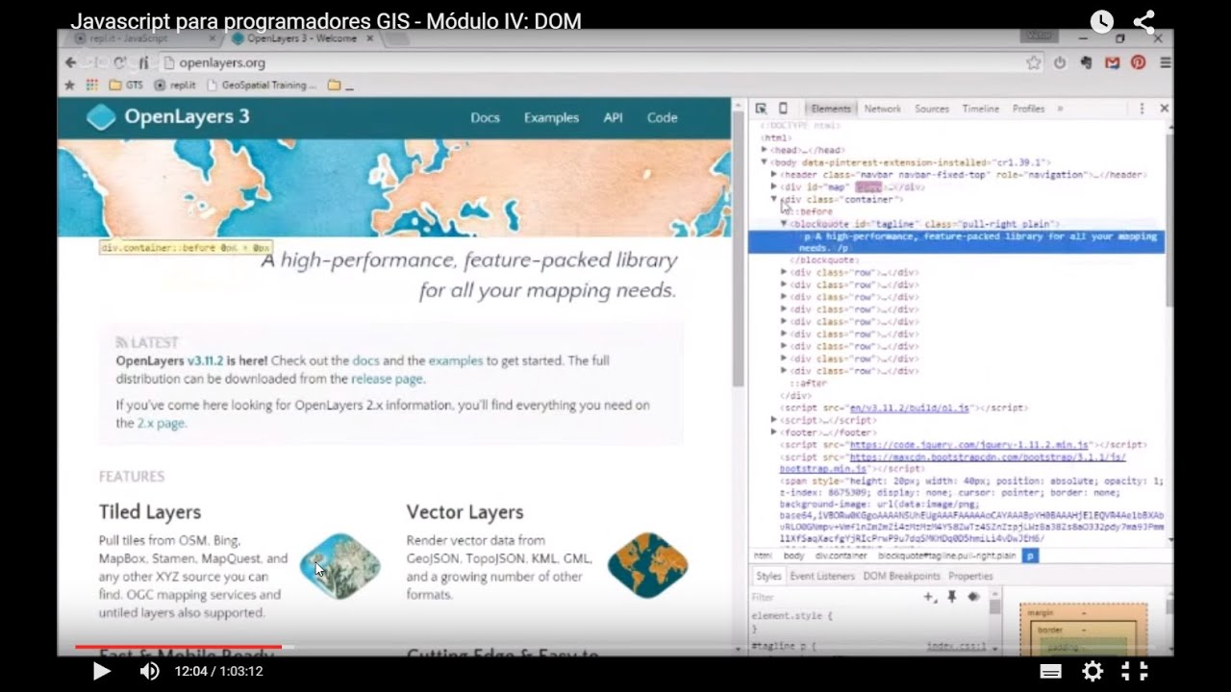Select the highlighted p element line
This screenshot has width=1231, height=692.
[x=956, y=241]
